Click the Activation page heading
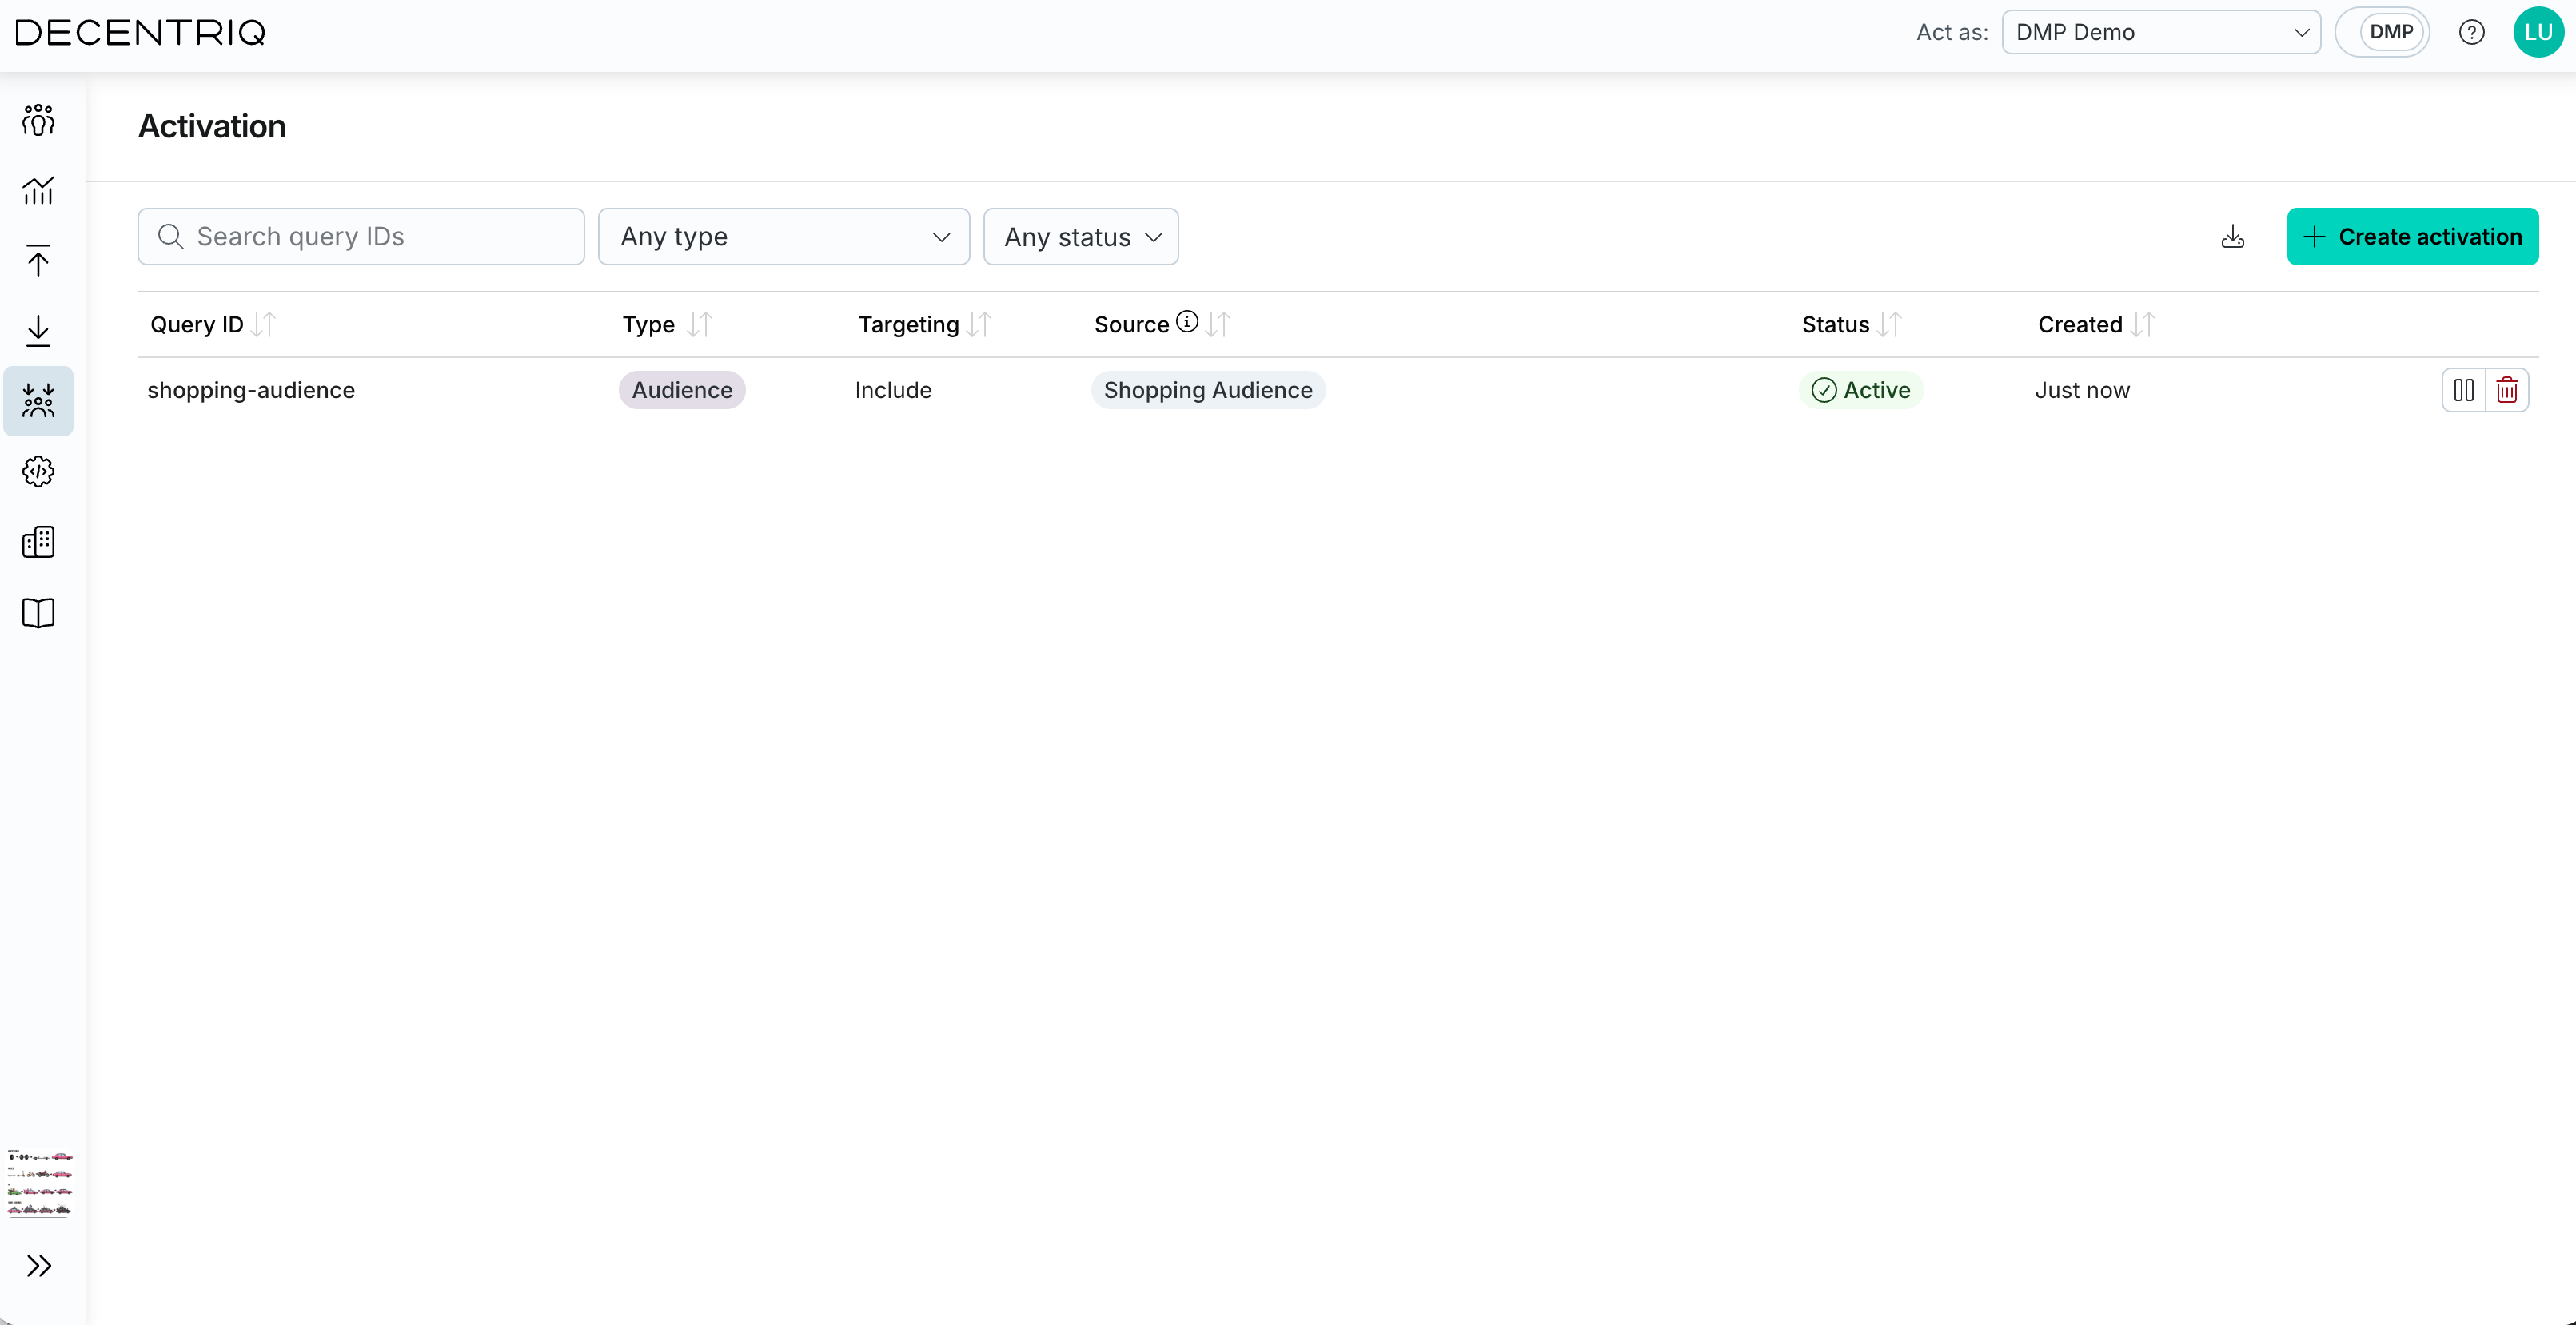2576x1325 pixels. tap(212, 127)
